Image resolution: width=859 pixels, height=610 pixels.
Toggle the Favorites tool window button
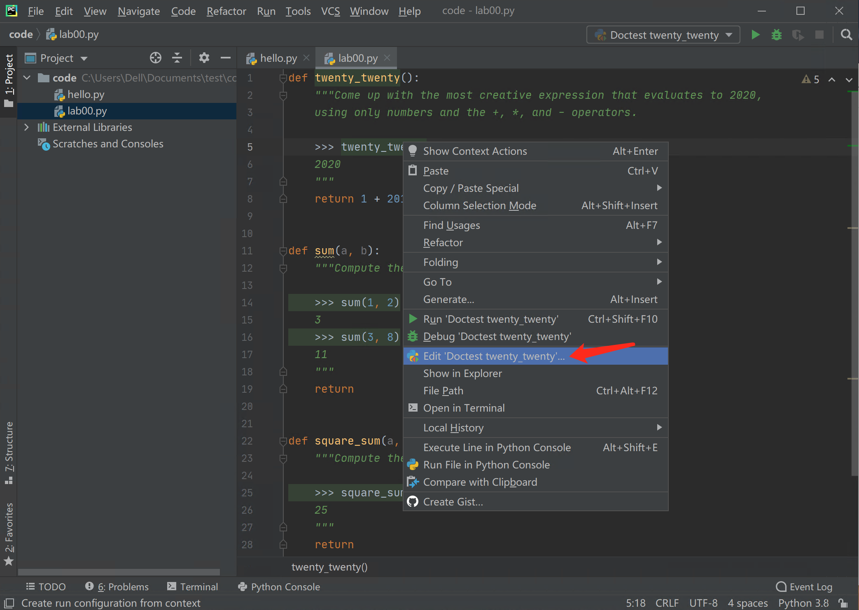[9, 533]
